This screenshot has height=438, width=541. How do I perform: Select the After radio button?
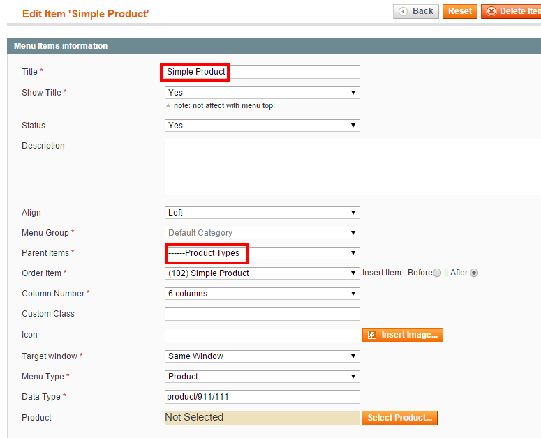474,273
